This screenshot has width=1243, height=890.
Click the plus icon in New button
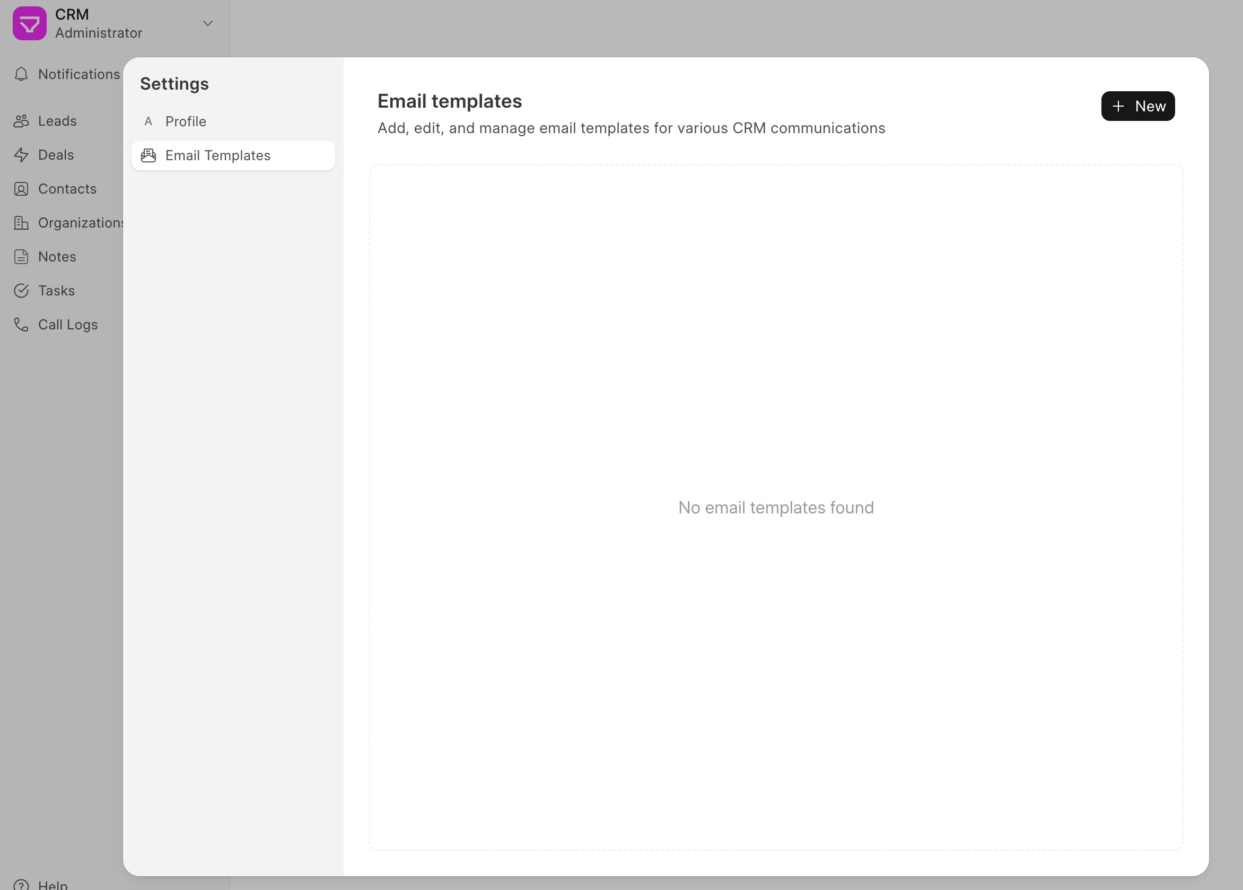tap(1118, 106)
